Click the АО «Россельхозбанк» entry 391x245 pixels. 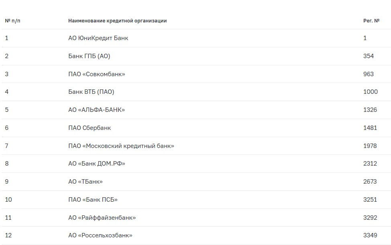pyautogui.click(x=100, y=235)
